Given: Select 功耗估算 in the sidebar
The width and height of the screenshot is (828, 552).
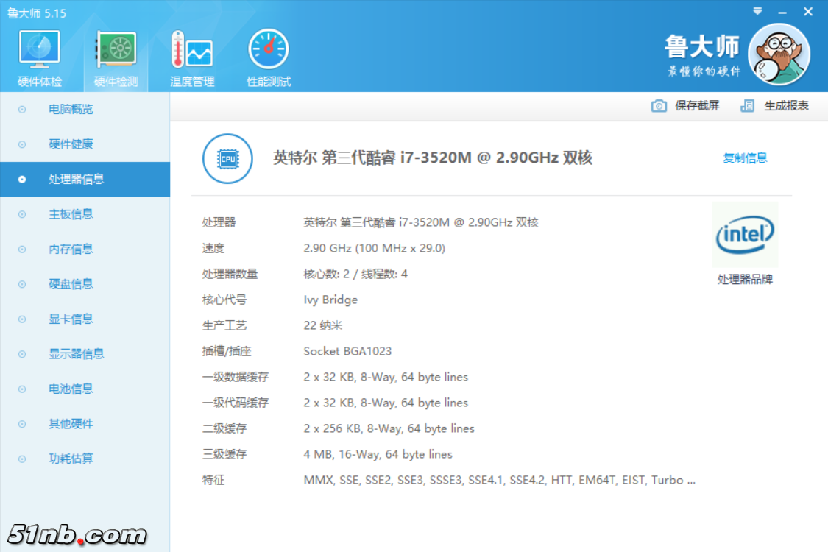Looking at the screenshot, I should [x=71, y=459].
